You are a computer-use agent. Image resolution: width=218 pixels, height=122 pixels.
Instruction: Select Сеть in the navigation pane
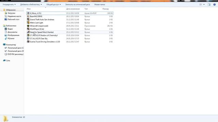[8, 61]
